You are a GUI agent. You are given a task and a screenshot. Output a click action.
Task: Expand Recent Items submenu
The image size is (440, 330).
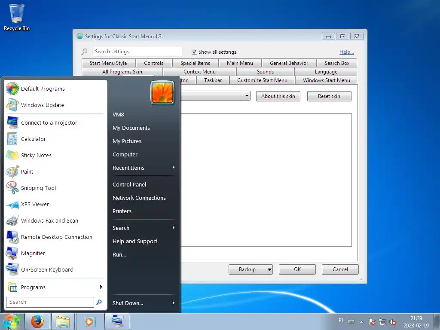coord(144,168)
